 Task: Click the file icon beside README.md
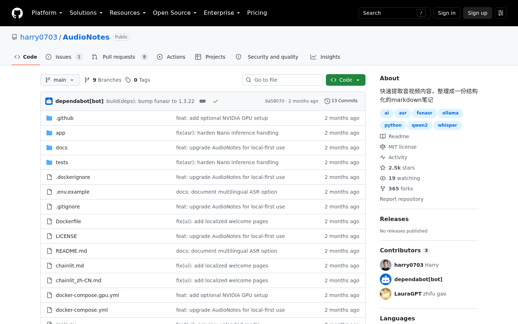49,251
